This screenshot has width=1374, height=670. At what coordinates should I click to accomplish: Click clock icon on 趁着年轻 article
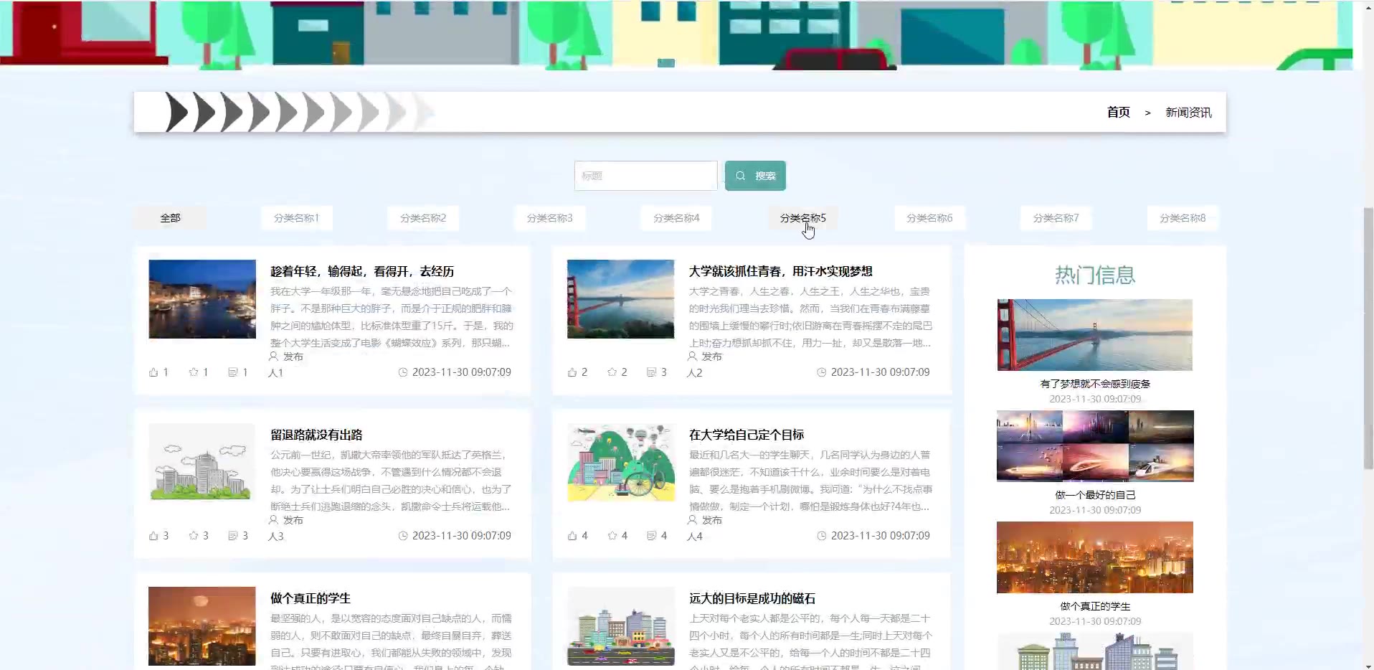point(403,372)
